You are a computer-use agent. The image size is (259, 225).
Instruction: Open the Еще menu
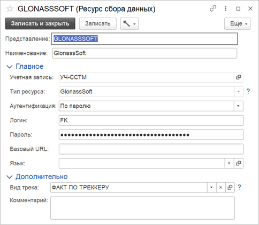click(x=238, y=23)
